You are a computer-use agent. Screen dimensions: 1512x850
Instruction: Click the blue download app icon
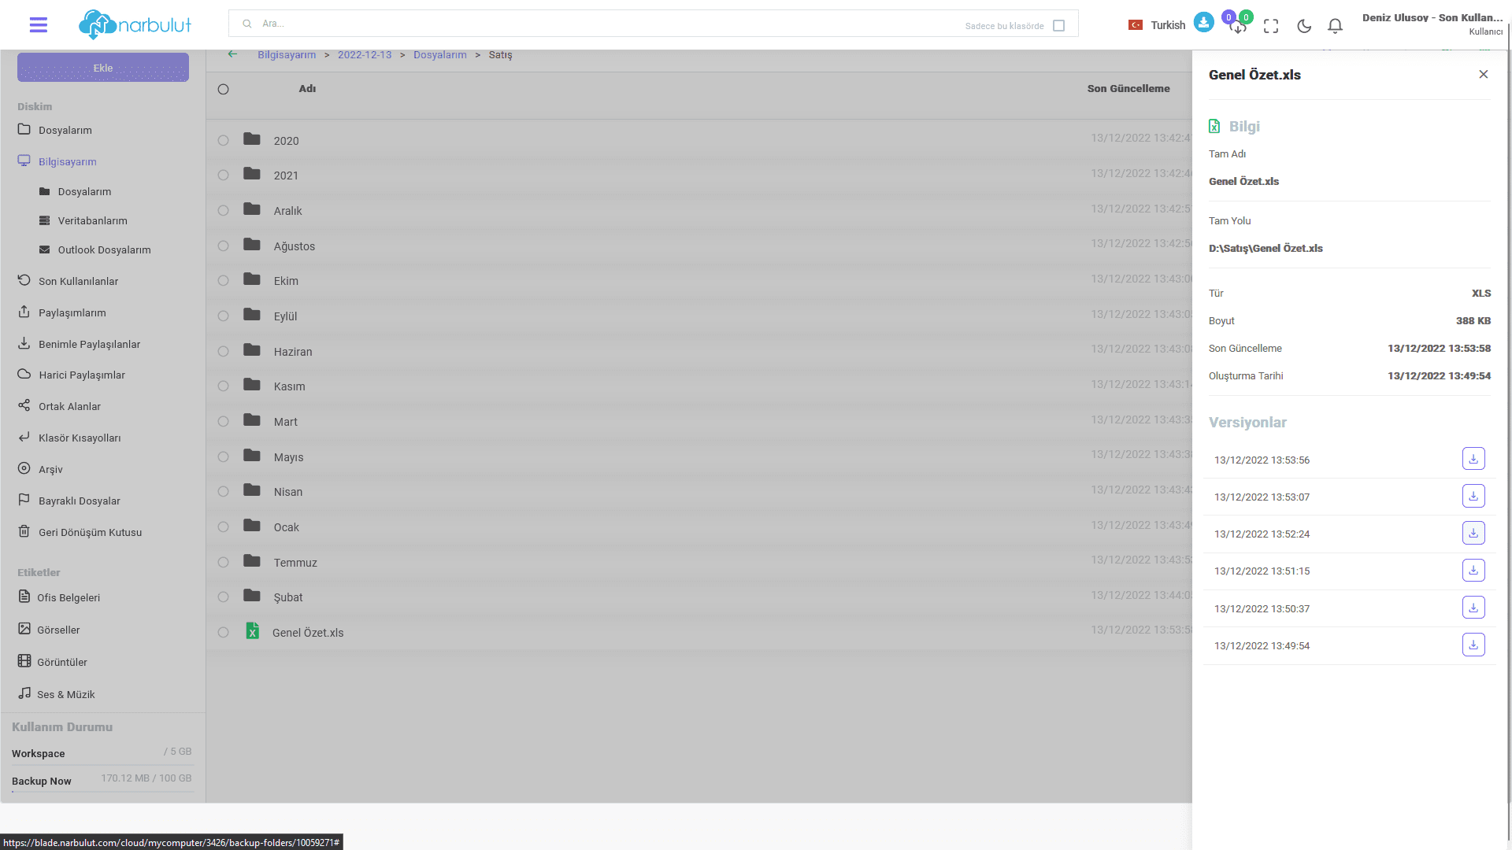tap(1203, 23)
